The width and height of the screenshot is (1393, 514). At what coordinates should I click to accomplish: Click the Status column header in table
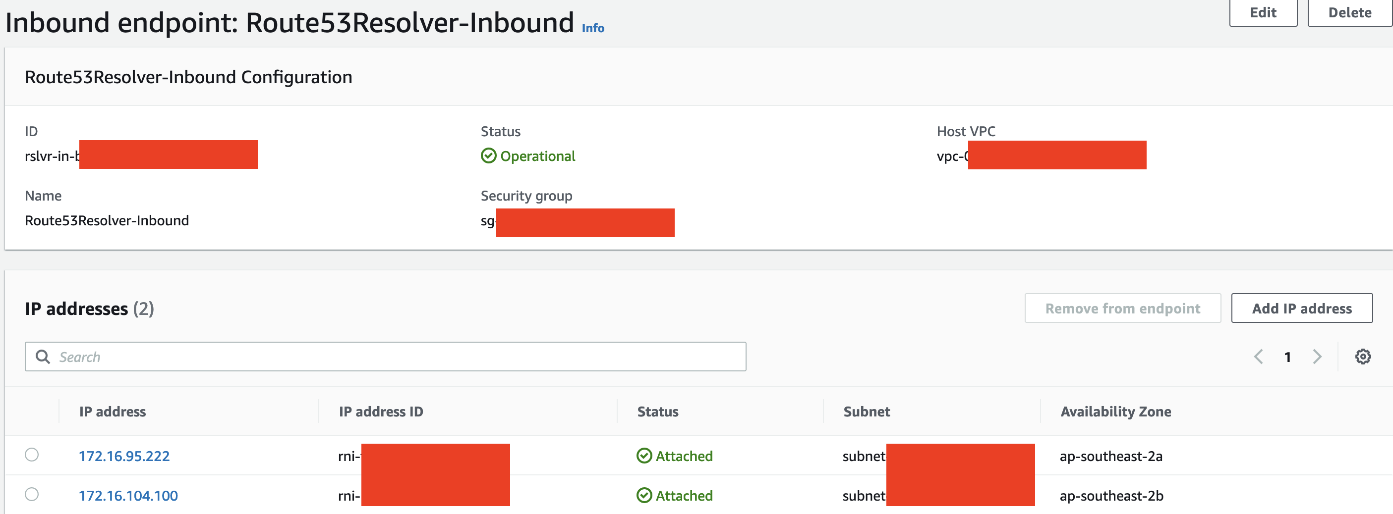pos(657,411)
